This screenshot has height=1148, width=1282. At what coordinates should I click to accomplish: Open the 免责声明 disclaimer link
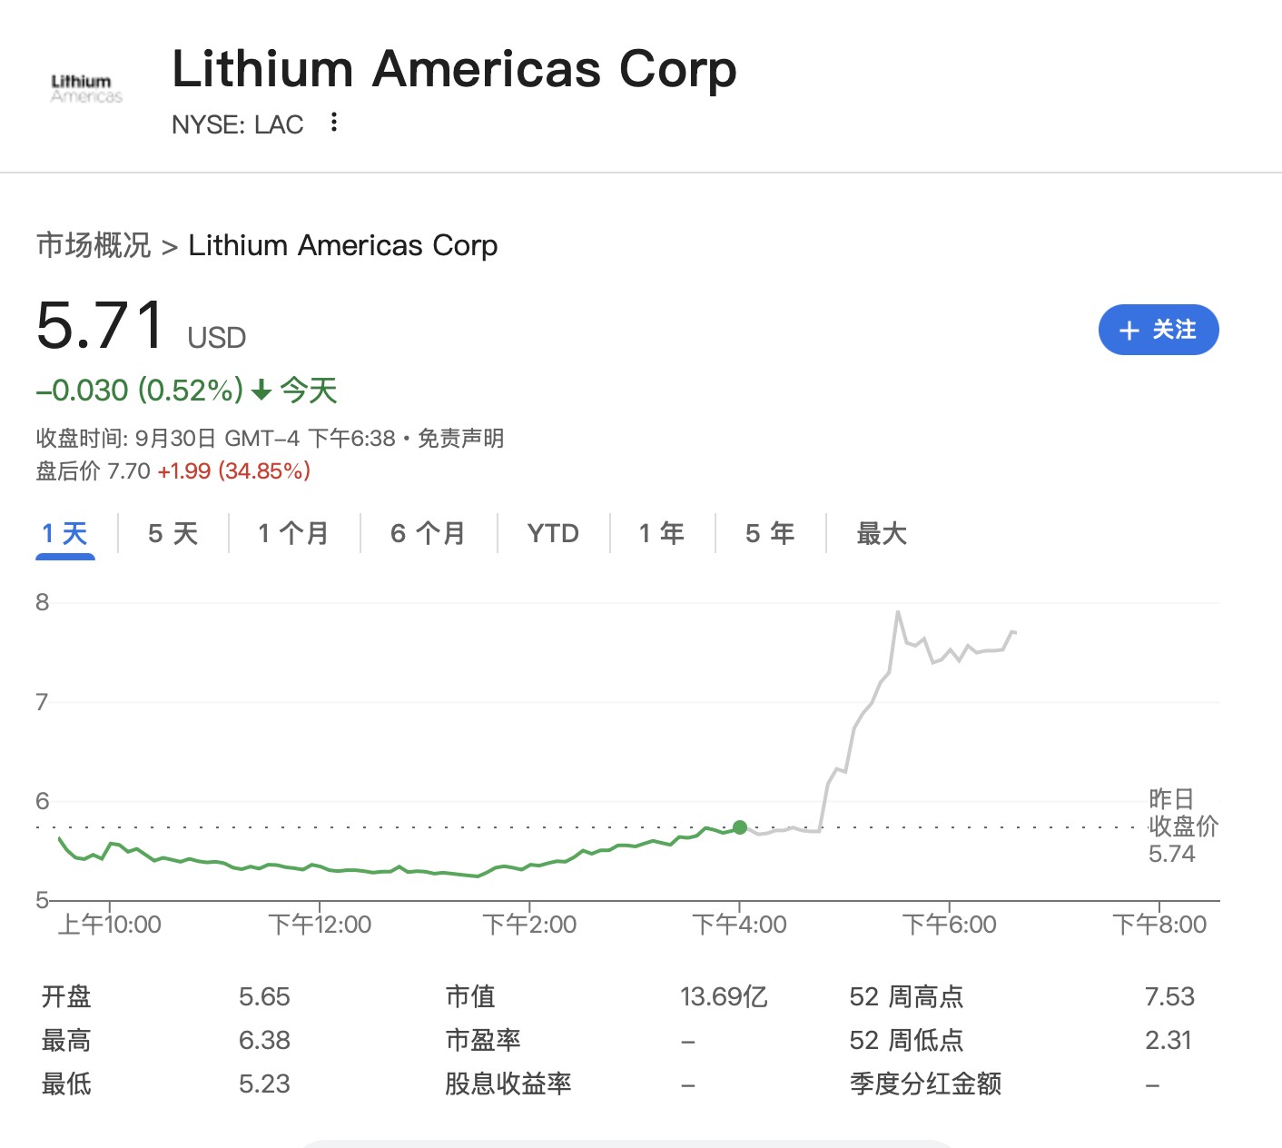tap(460, 439)
